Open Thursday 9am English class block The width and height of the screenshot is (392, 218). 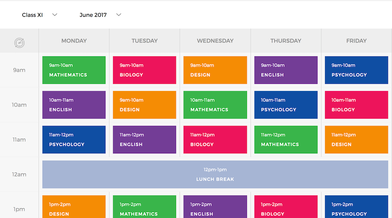coord(286,70)
